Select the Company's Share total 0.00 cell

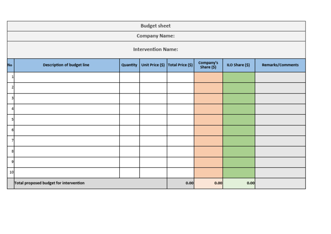point(208,184)
